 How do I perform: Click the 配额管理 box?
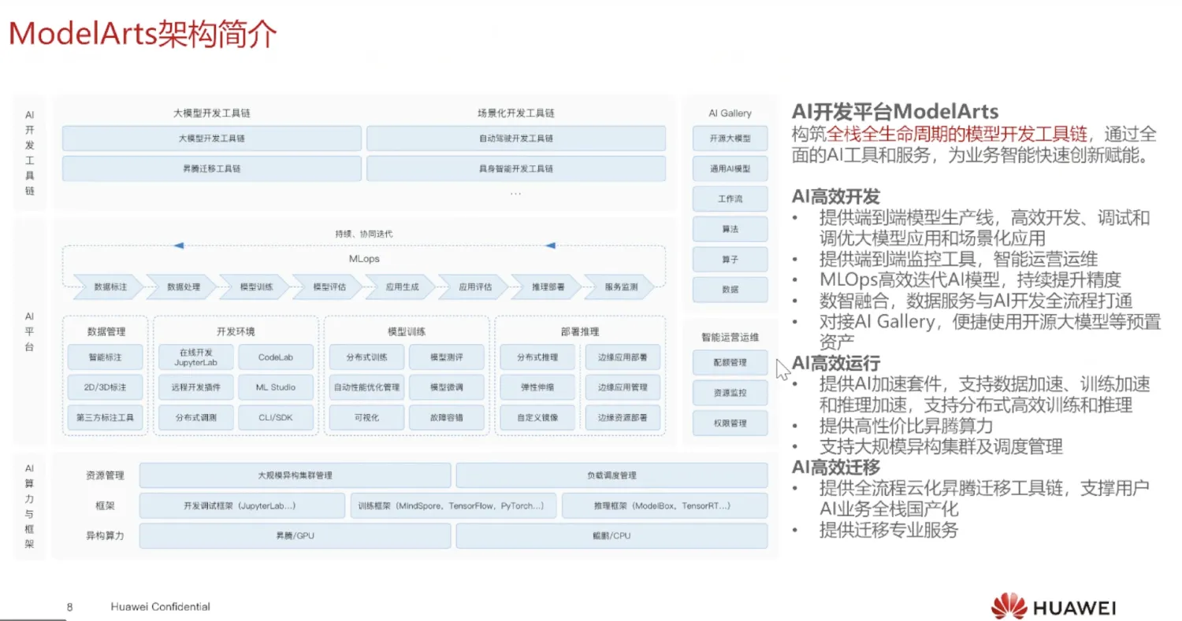[730, 363]
